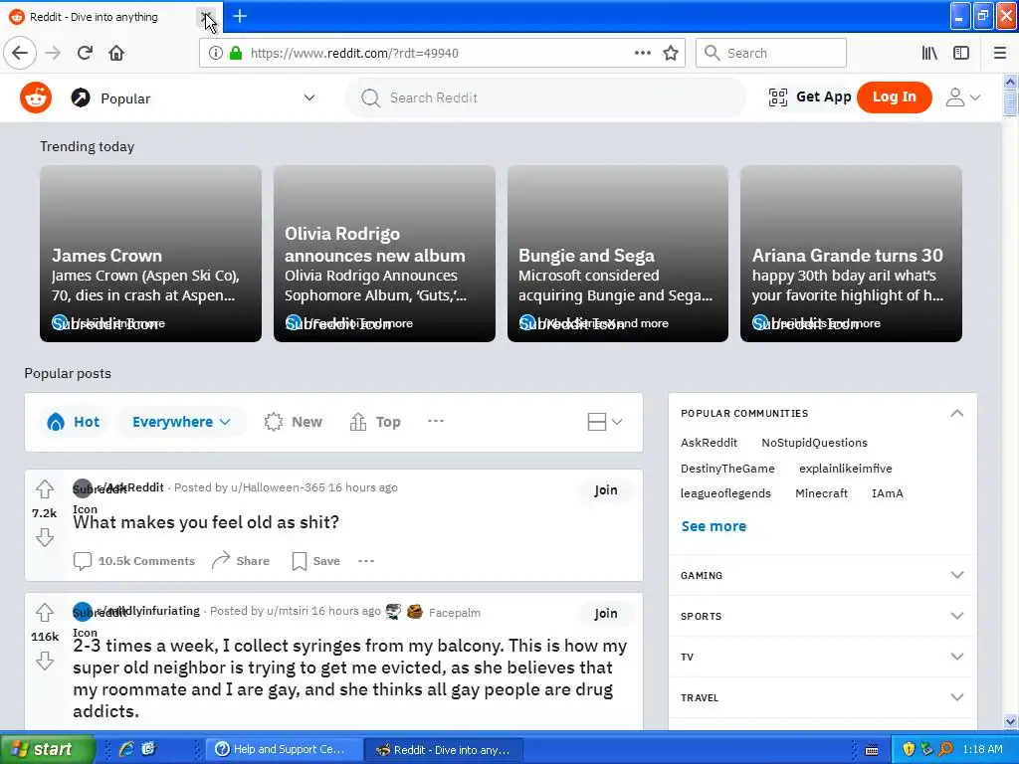Click the Popular arrow feed icon

(81, 97)
